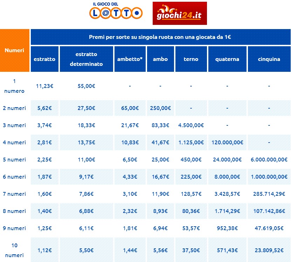Select the 120.000,00€ quaterna prize cell
Screen dimensions: 291x262
click(x=227, y=143)
